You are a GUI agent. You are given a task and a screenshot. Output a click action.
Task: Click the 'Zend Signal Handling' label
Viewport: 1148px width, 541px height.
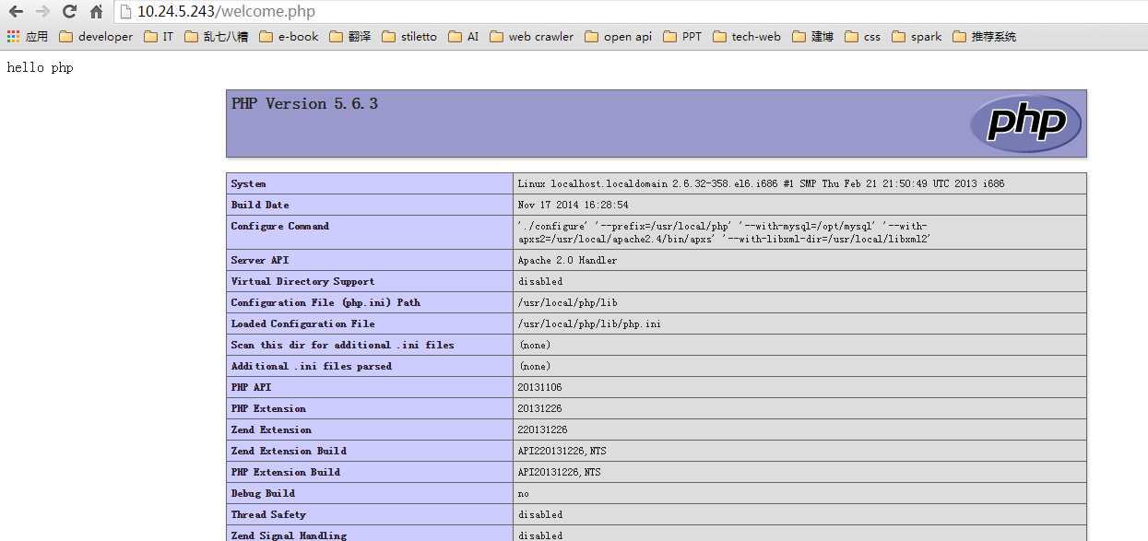point(289,535)
